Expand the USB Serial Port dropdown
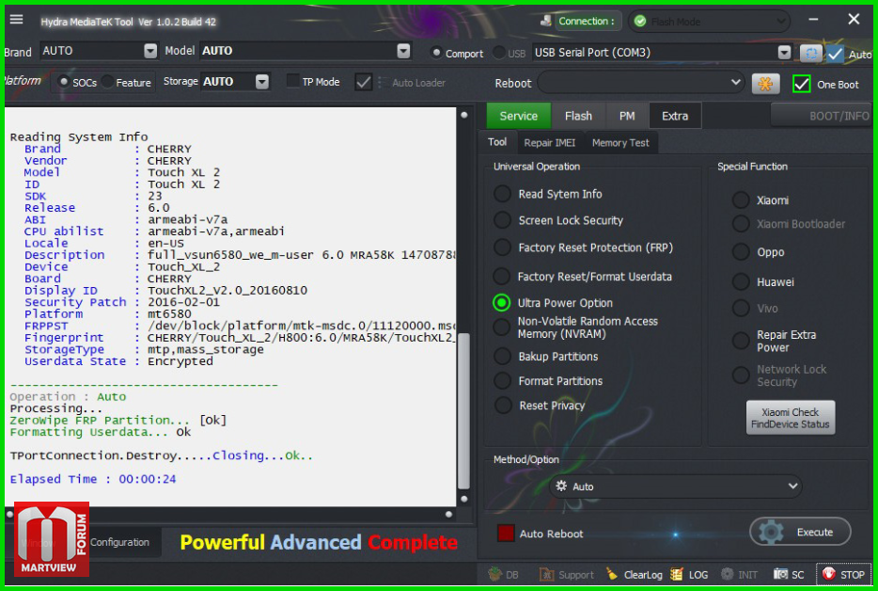The width and height of the screenshot is (878, 591). click(784, 52)
